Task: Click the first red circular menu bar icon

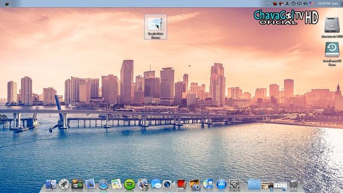Action: [x=275, y=4]
